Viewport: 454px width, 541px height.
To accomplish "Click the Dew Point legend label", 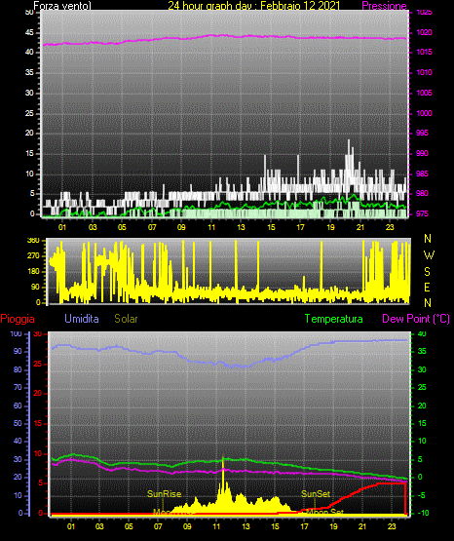I will [416, 319].
